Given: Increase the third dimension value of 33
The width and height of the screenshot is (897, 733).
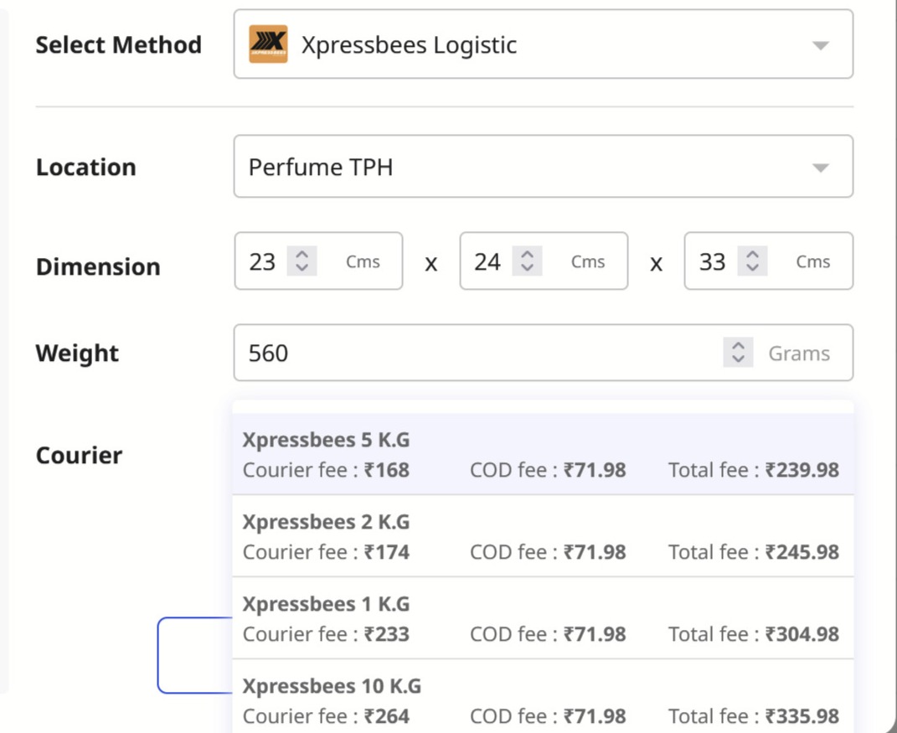Looking at the screenshot, I should point(753,256).
